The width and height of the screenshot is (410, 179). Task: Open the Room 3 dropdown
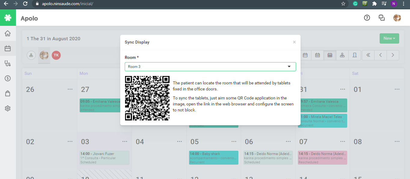click(210, 67)
